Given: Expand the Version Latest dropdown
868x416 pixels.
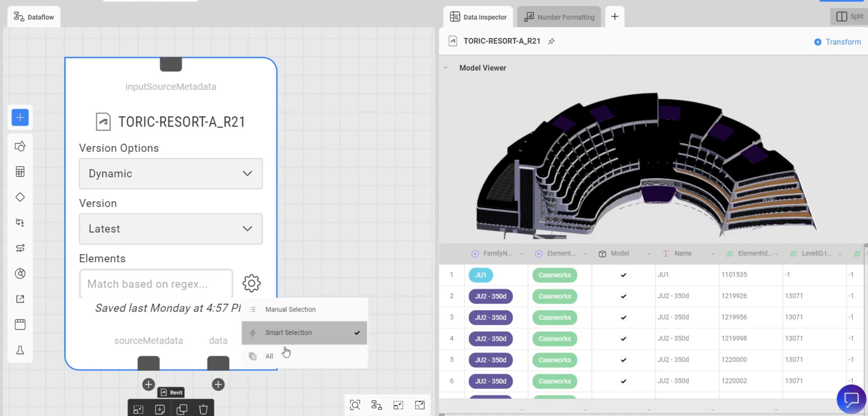Looking at the screenshot, I should coord(171,229).
